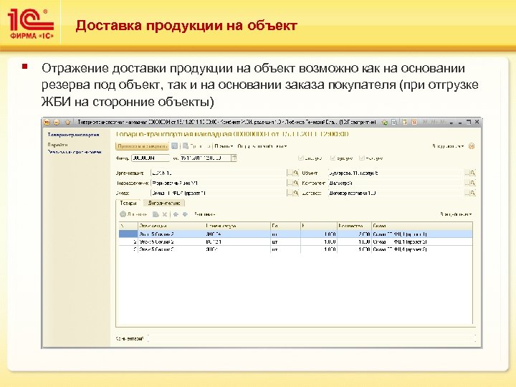Click into the document date input field
The image size is (516, 387).
tap(206, 158)
